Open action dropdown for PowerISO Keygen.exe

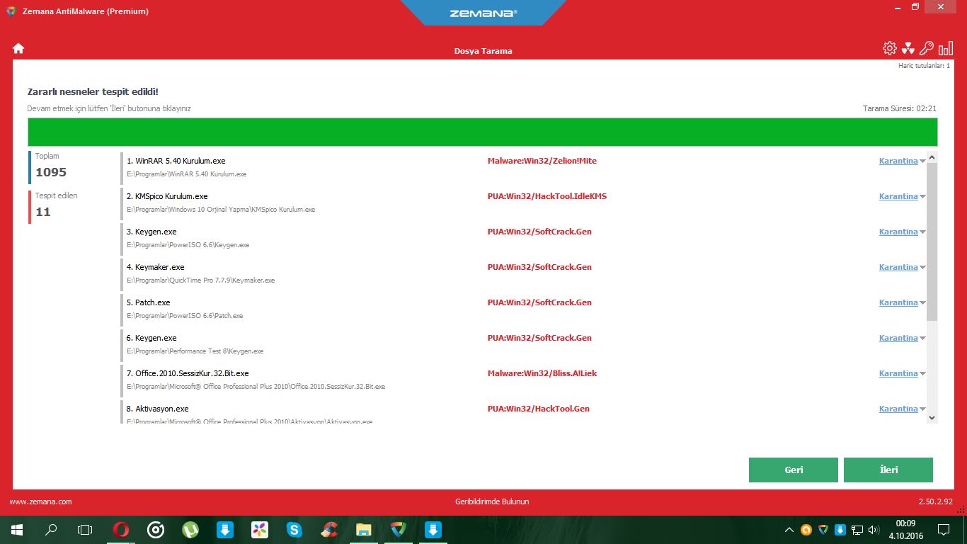point(922,232)
